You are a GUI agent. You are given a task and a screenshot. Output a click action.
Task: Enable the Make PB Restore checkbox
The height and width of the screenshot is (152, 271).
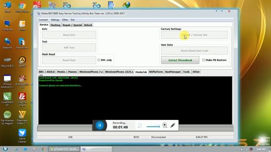[x=204, y=60]
